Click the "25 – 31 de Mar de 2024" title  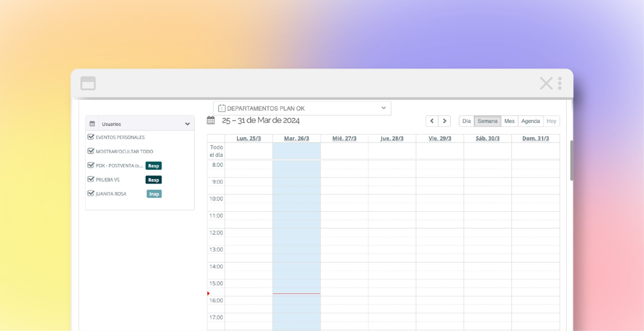[x=261, y=121]
